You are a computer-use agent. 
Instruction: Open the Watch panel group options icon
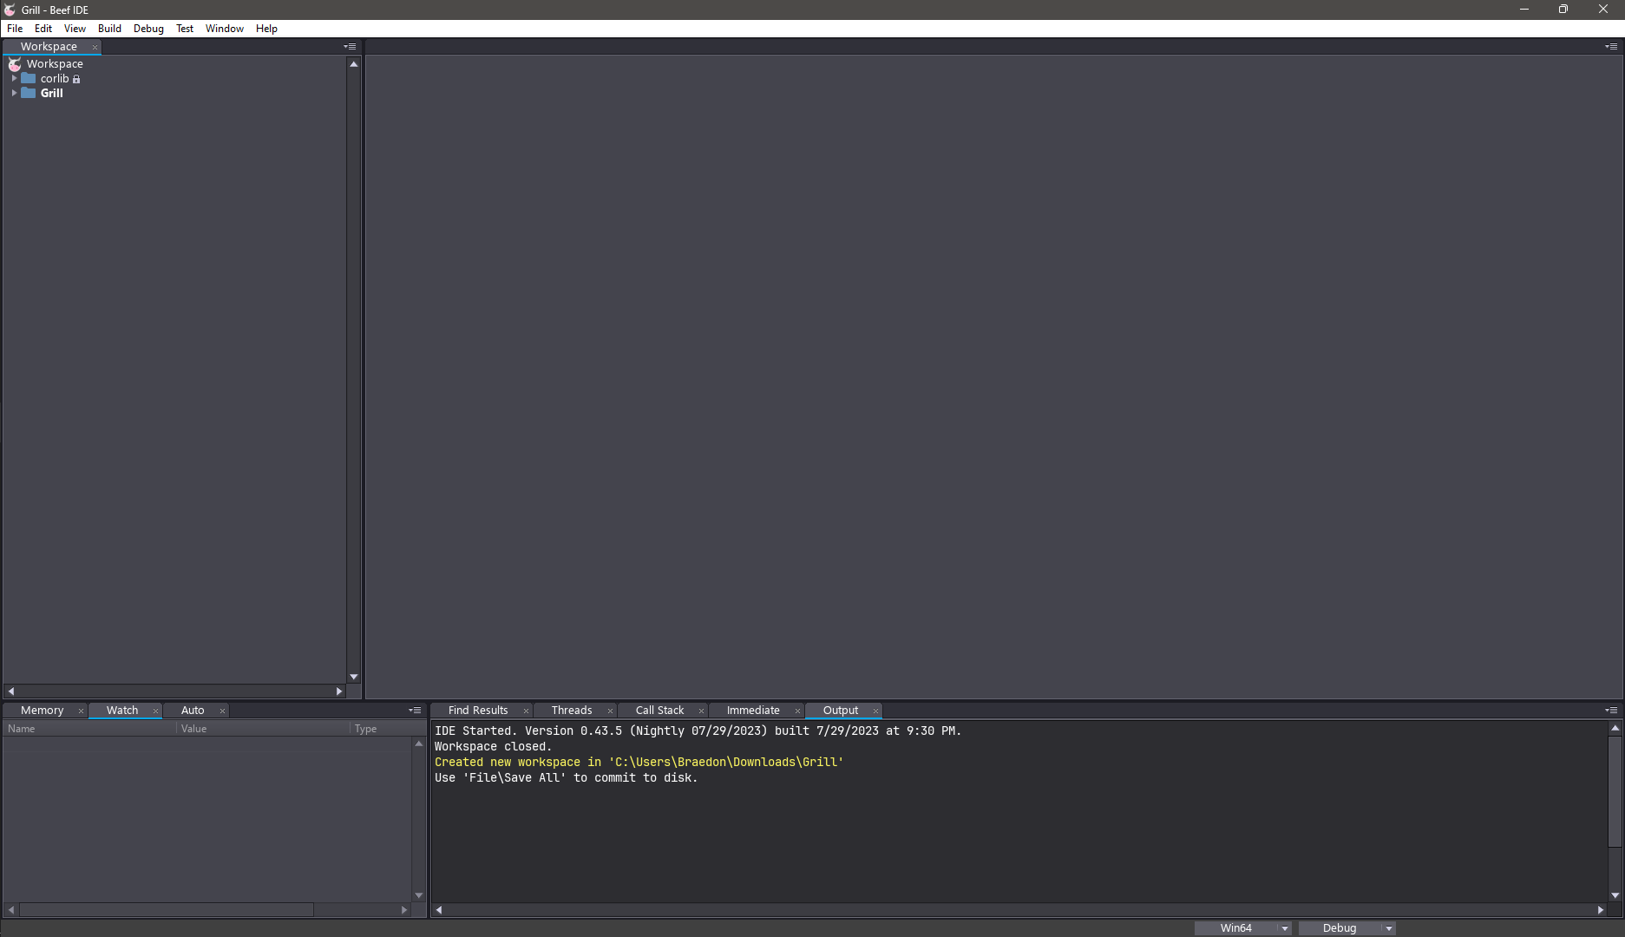click(416, 711)
